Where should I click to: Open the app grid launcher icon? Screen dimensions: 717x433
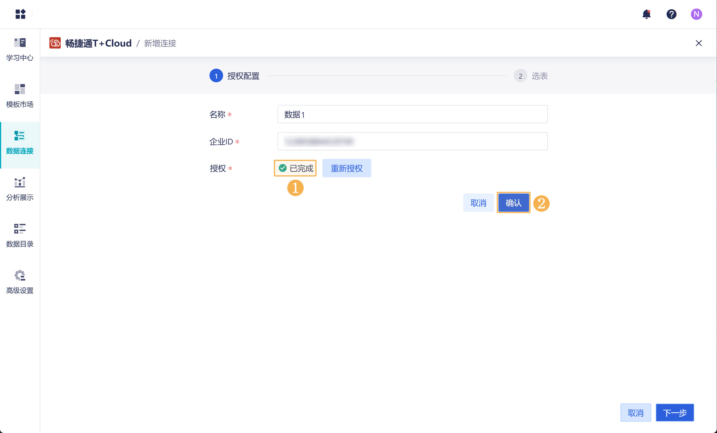point(20,14)
